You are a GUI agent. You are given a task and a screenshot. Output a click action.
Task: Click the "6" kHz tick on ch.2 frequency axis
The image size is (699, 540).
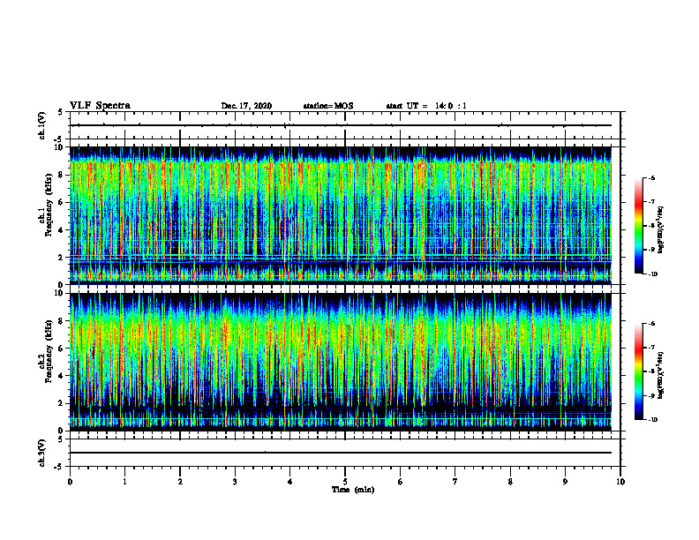coord(63,349)
